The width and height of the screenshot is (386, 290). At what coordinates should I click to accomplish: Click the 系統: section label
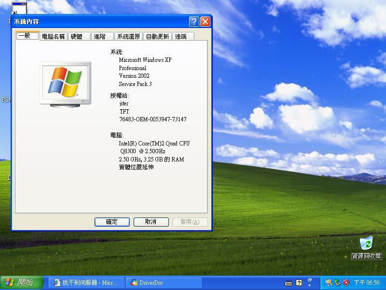(117, 52)
